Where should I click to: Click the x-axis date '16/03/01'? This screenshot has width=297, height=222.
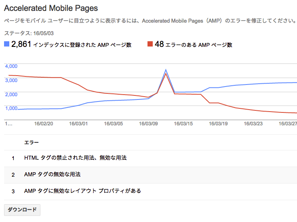78,124
